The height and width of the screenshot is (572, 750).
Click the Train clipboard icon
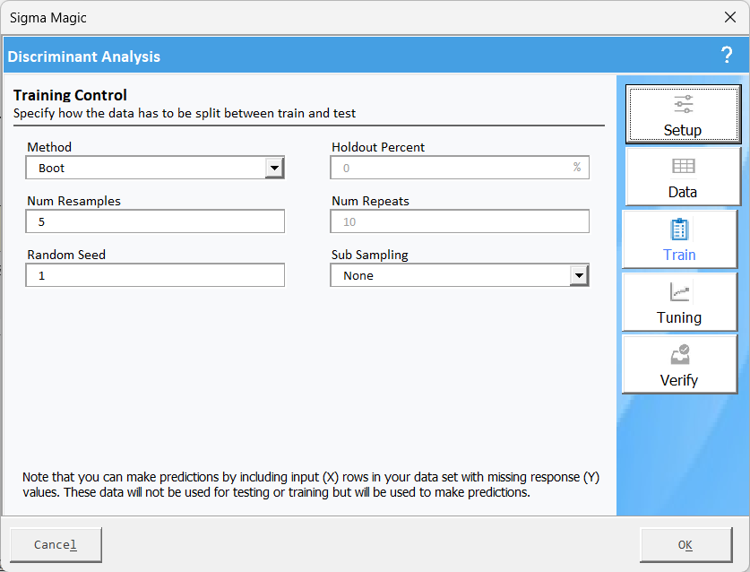[679, 230]
